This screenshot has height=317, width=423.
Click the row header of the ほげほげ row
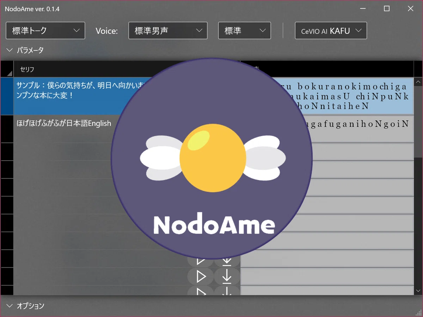coord(7,129)
